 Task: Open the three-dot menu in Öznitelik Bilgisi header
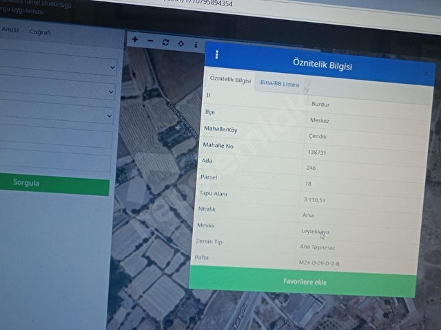(217, 54)
